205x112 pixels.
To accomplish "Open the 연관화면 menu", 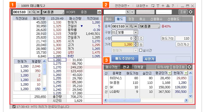I will (122, 6).
